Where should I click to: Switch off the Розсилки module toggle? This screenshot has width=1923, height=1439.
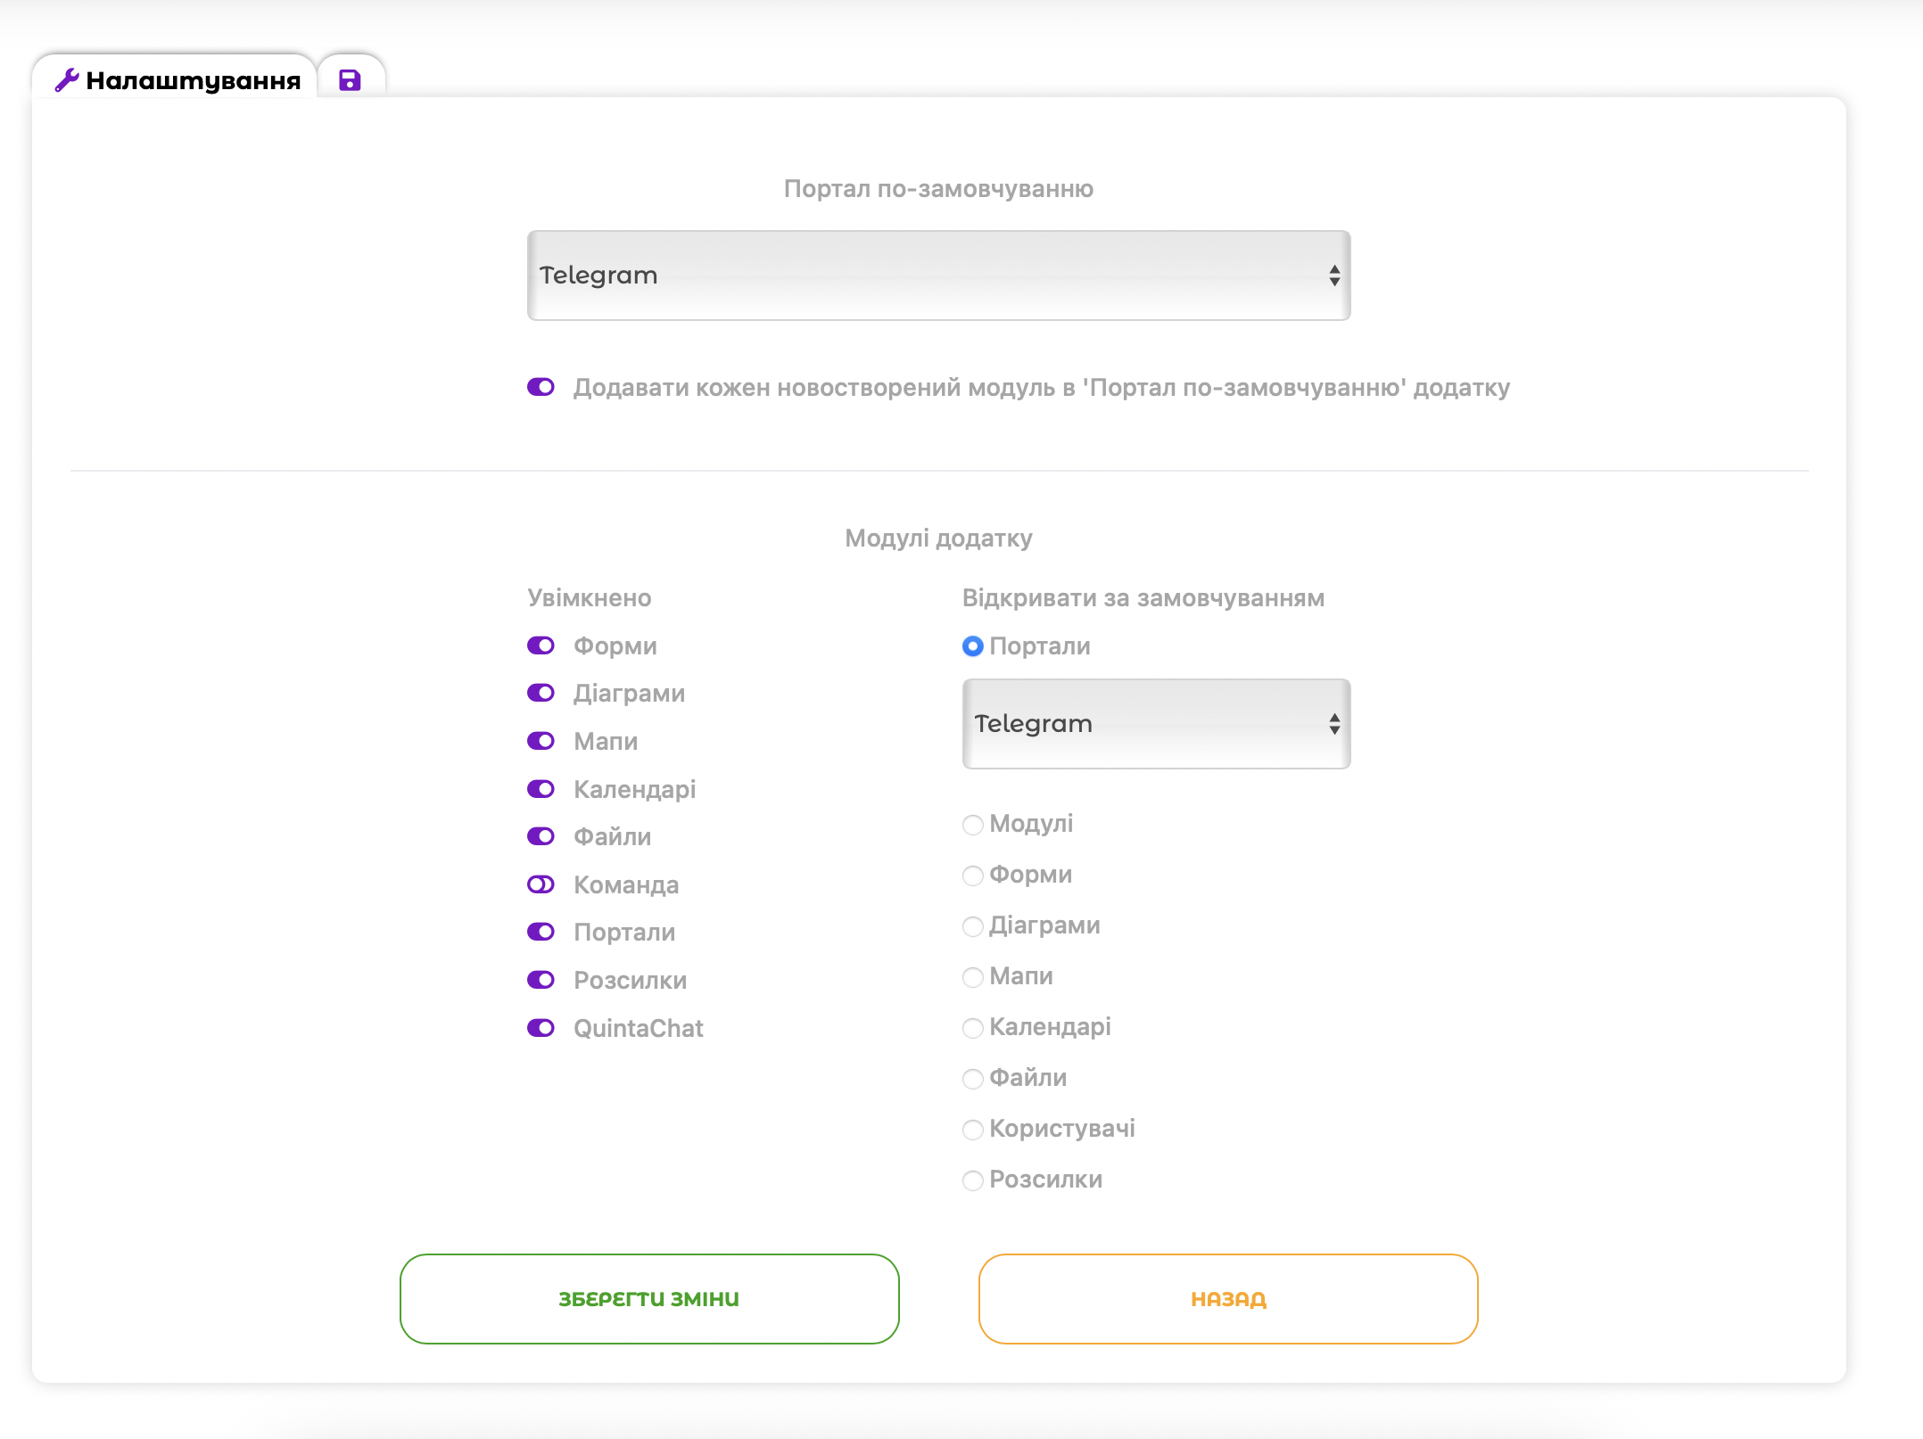(541, 980)
